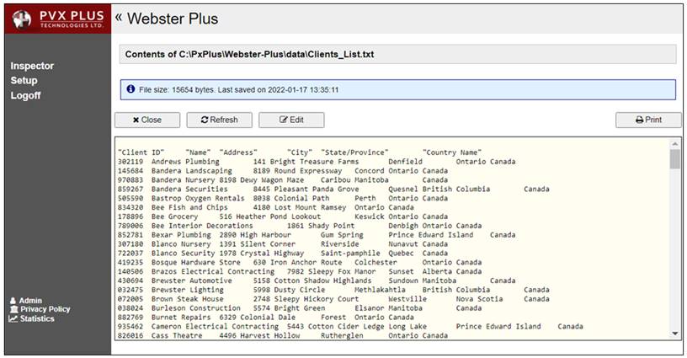
Task: Click scrollbar down arrow in file contents
Action: pyautogui.click(x=674, y=334)
